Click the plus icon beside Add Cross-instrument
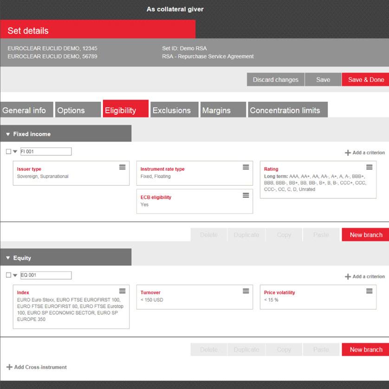The height and width of the screenshot is (389, 389). coord(9,367)
